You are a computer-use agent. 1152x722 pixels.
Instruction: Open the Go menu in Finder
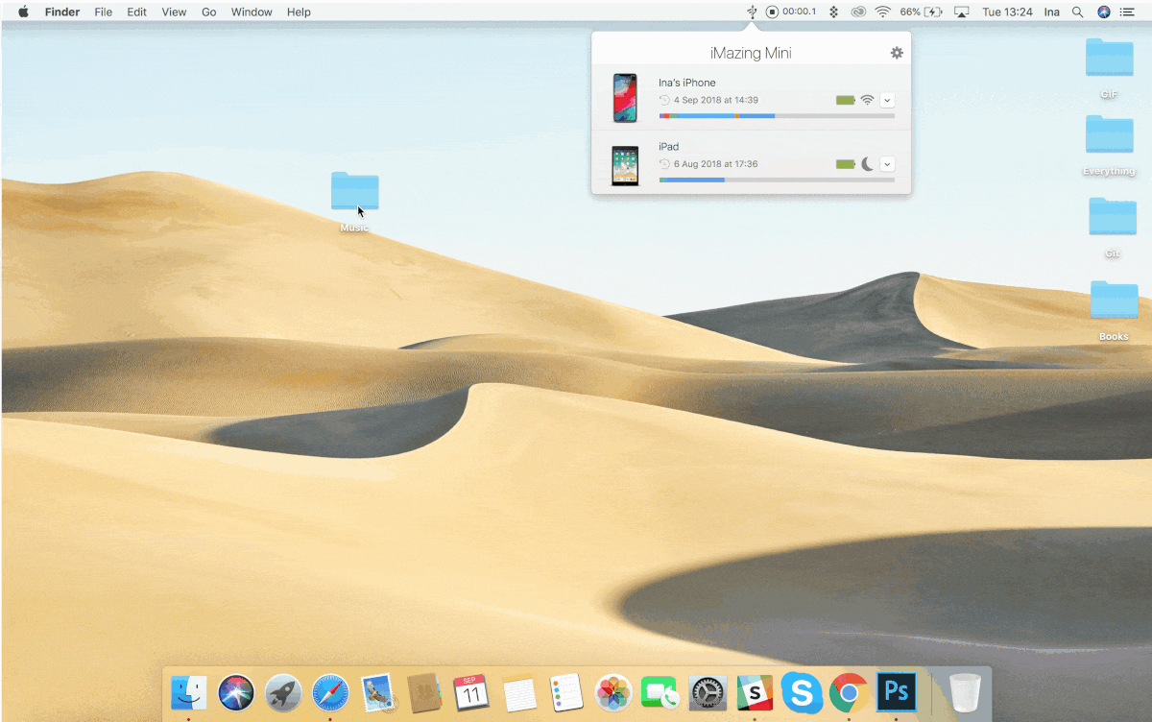[209, 12]
